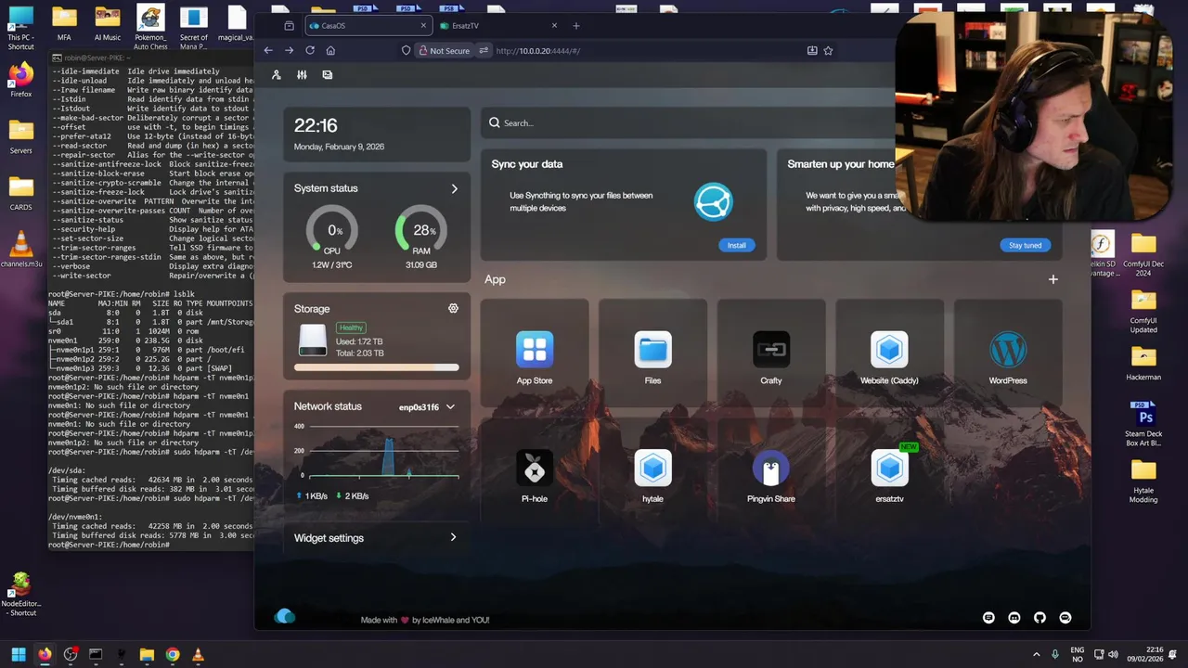Click the volume icon in the system tray
Image resolution: width=1188 pixels, height=668 pixels.
click(1113, 654)
